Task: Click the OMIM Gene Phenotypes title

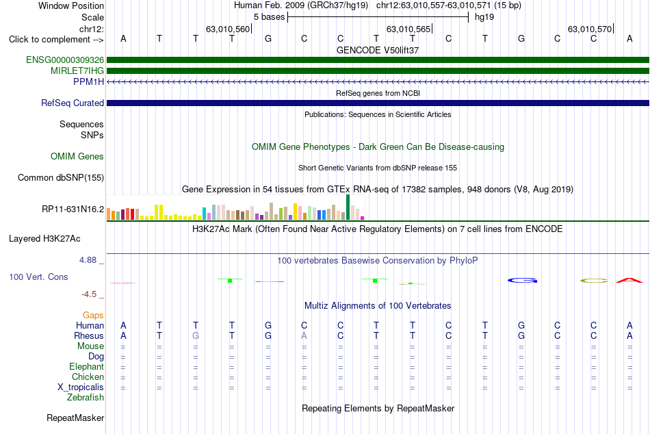Action: [378, 147]
